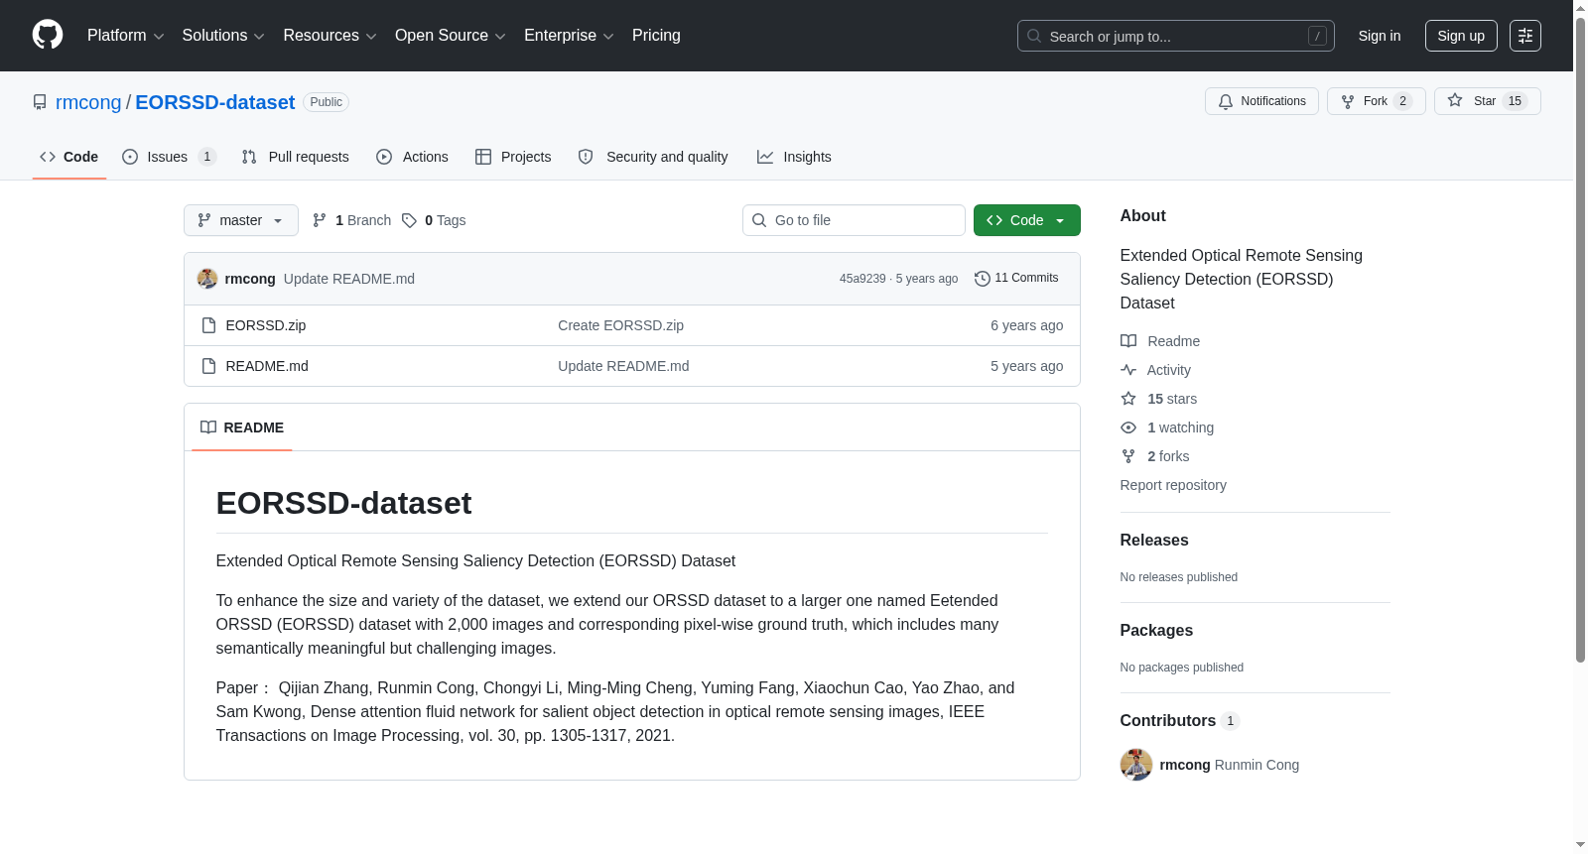Click rmcong's avatar in the commit row
Viewport: 1588px width, 854px height.
pos(207,279)
